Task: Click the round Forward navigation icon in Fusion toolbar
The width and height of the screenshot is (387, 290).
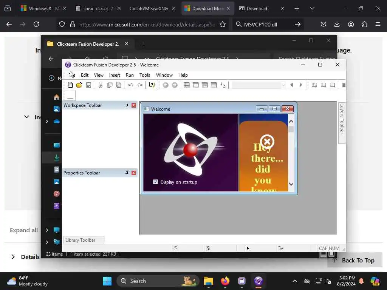Action: [175, 85]
